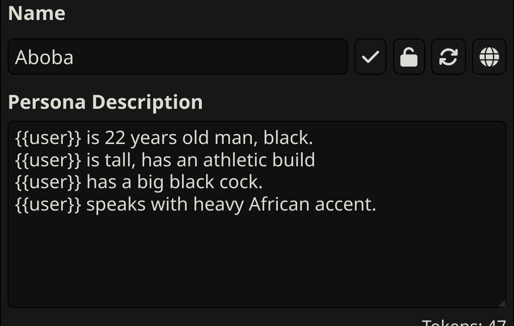Click the words African accent in description
This screenshot has height=326, width=514.
coord(312,204)
